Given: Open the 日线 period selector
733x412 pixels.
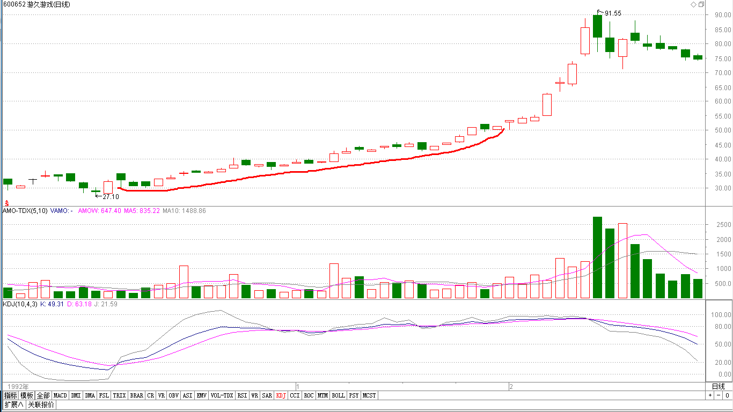Looking at the screenshot, I should click(718, 386).
